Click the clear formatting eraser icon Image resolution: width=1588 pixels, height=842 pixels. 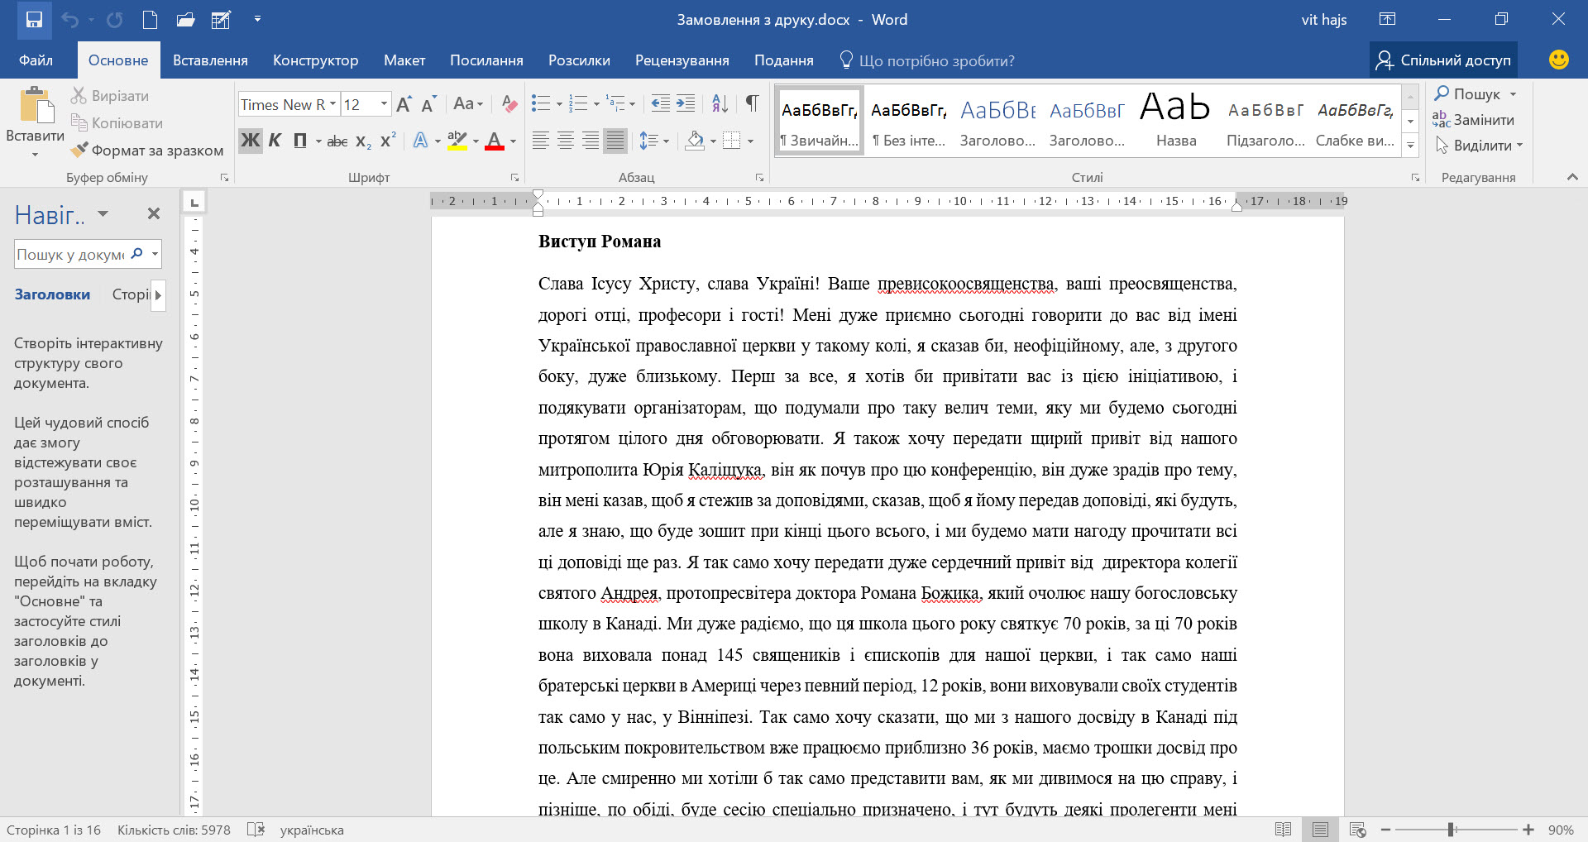click(x=509, y=104)
